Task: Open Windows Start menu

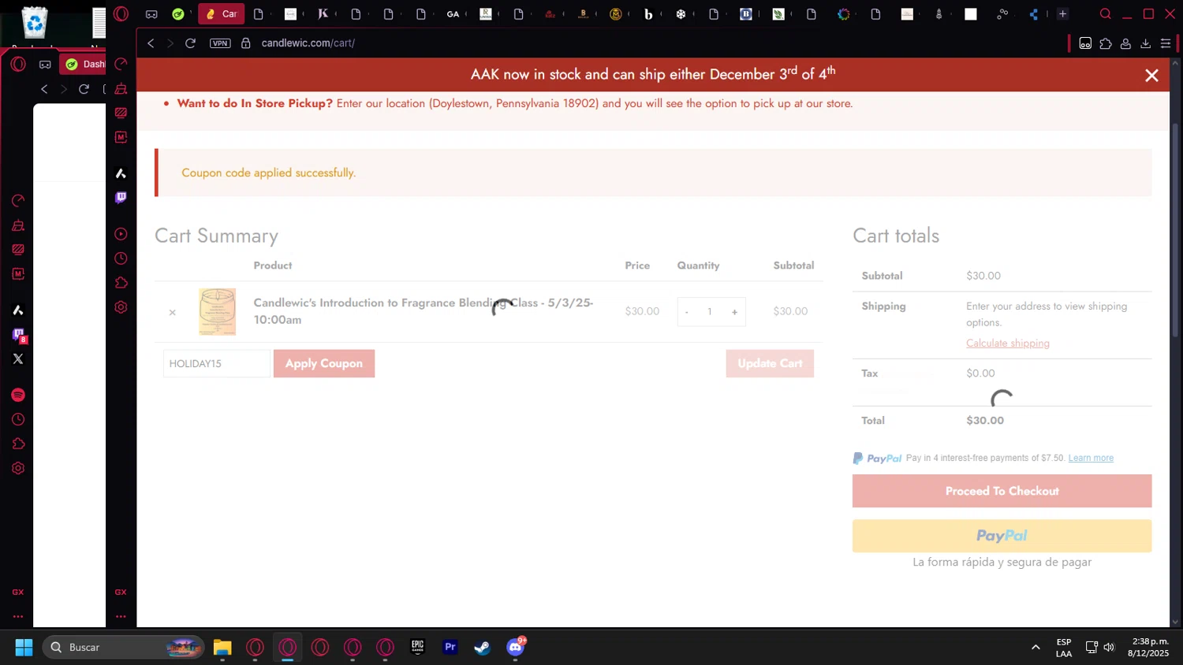Action: click(24, 647)
